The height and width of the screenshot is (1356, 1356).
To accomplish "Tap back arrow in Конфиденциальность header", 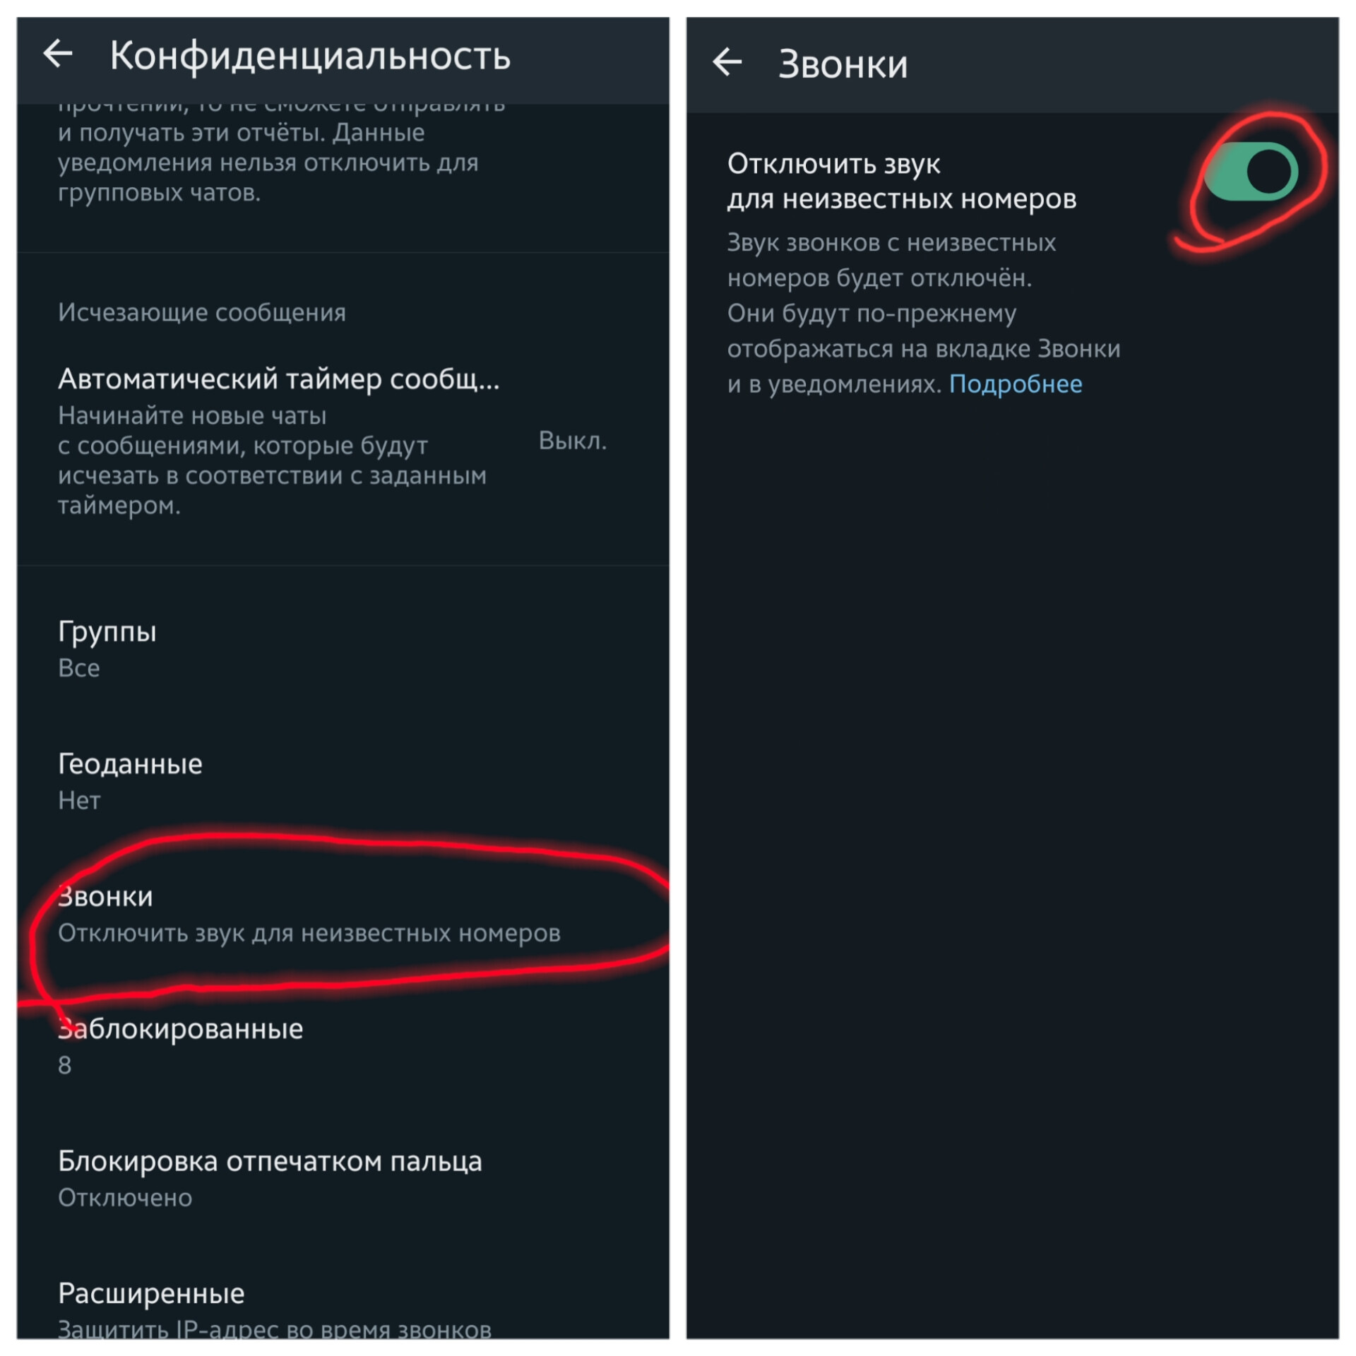I will coord(58,54).
